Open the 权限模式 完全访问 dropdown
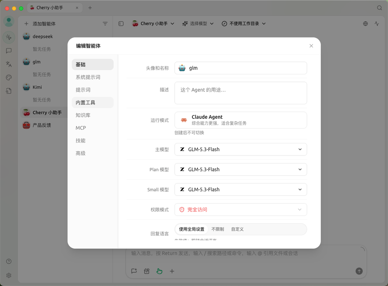This screenshot has width=388, height=286. (x=241, y=209)
